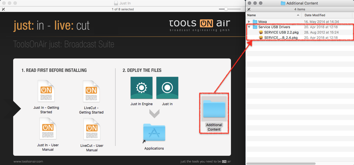Click the Applications label text
The image size is (354, 165).
point(154,148)
